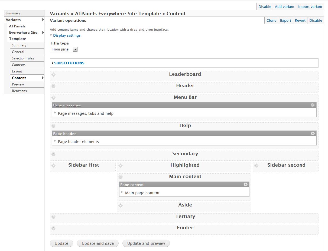
Task: Open the Menu Bar region gear menu
Action: tap(53, 98)
